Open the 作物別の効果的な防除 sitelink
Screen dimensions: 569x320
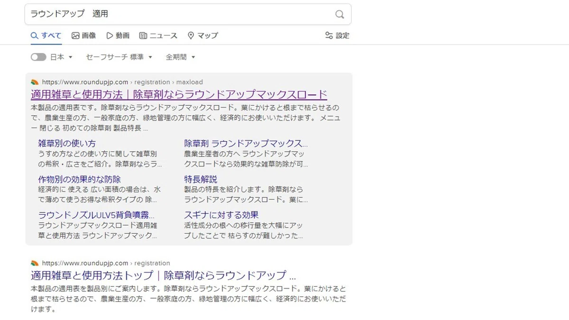pos(79,179)
